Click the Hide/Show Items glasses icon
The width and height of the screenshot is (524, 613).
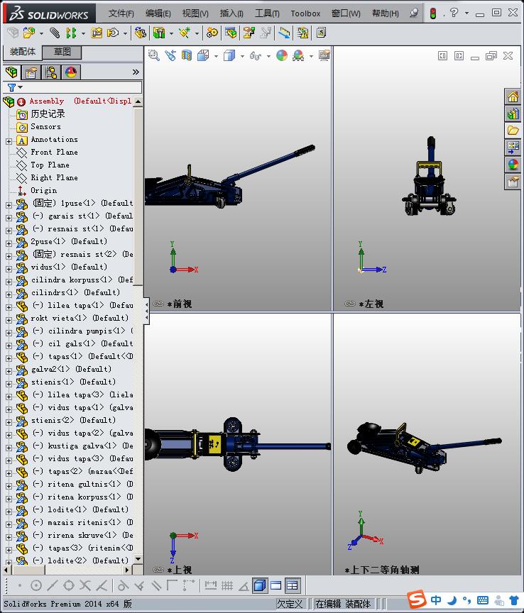pos(256,56)
